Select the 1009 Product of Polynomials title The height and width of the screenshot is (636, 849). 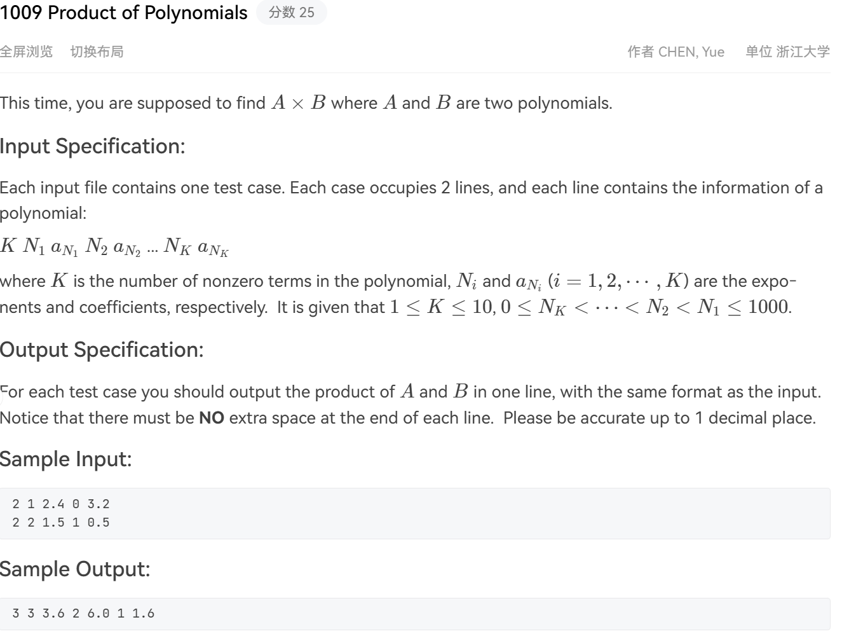[124, 13]
